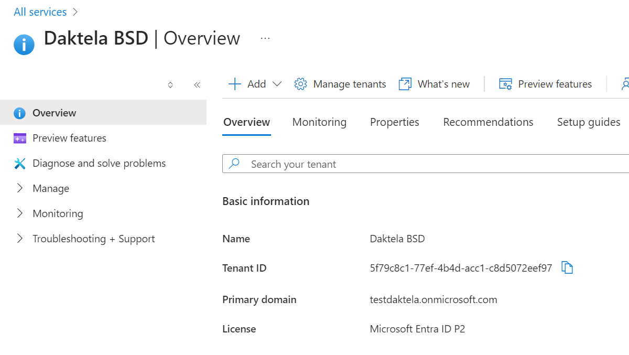Click the What's new external link icon
Screen dimensions: 629x355
[x=405, y=84]
